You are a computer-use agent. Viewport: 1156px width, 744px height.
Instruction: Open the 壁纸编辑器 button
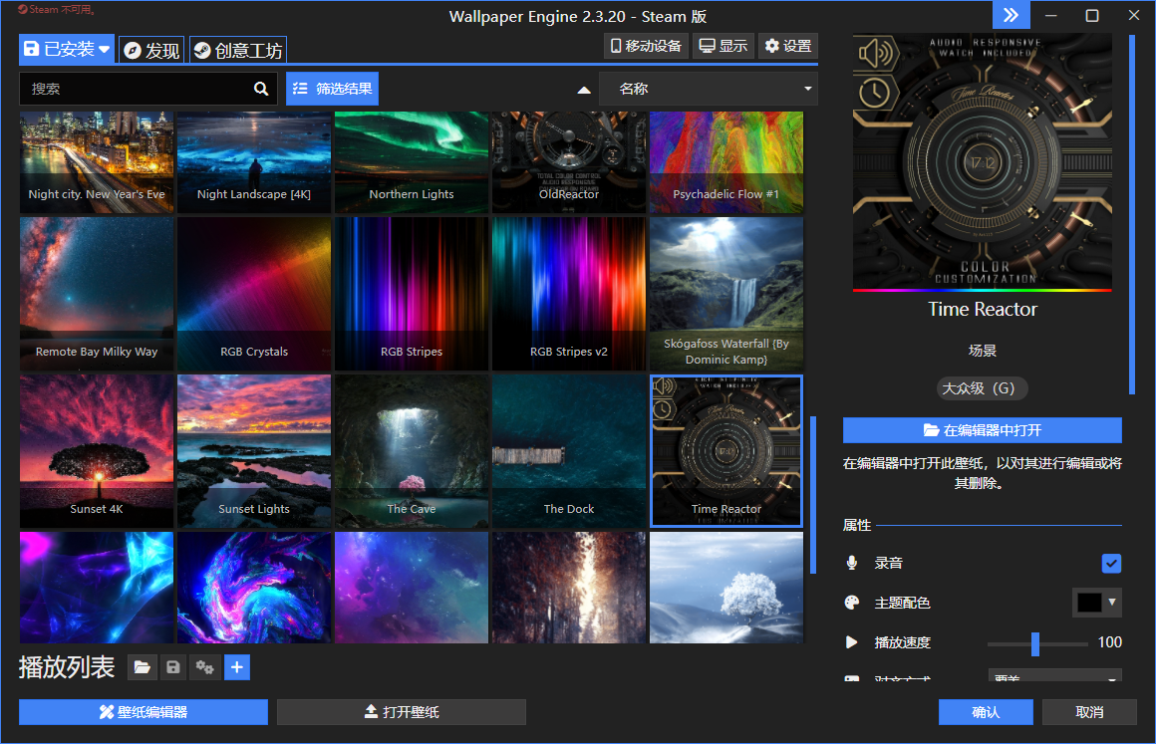144,711
